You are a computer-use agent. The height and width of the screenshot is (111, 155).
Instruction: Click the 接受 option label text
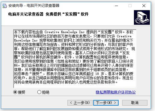coord(21,92)
